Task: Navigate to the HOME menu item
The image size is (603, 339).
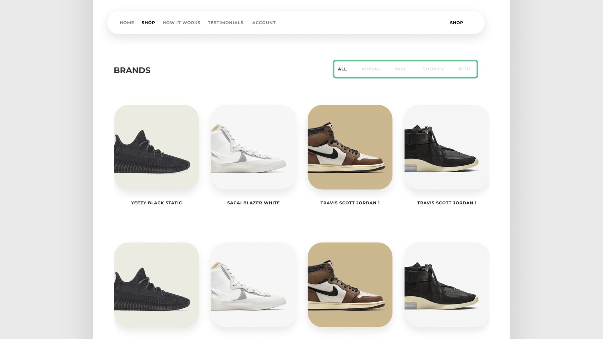Action: (x=127, y=23)
